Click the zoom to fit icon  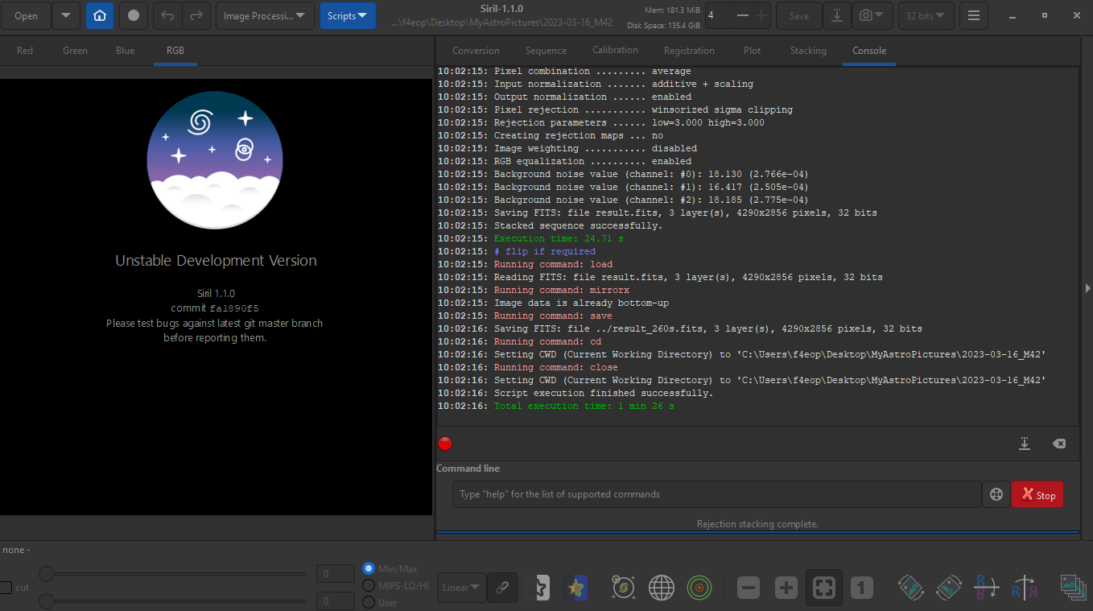823,588
